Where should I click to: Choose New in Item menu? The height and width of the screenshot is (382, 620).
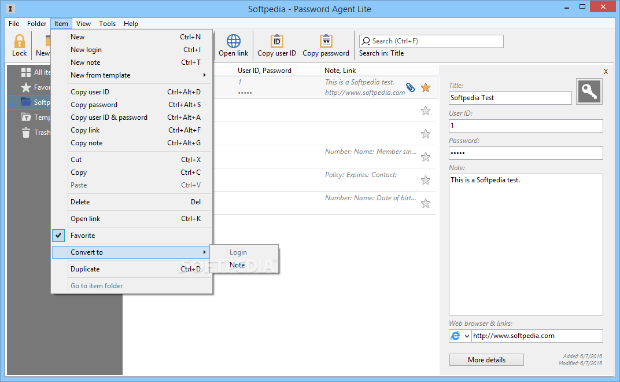[132, 37]
